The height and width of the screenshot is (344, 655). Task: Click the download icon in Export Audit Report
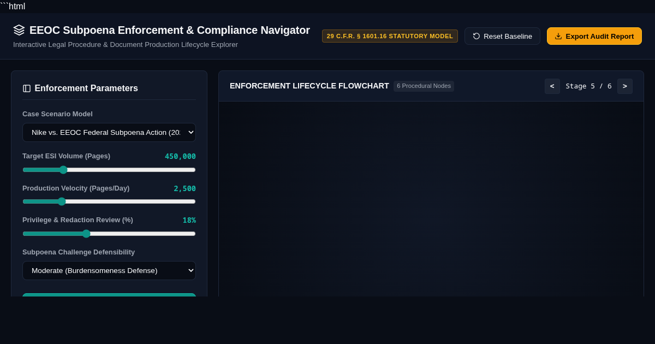(x=558, y=36)
